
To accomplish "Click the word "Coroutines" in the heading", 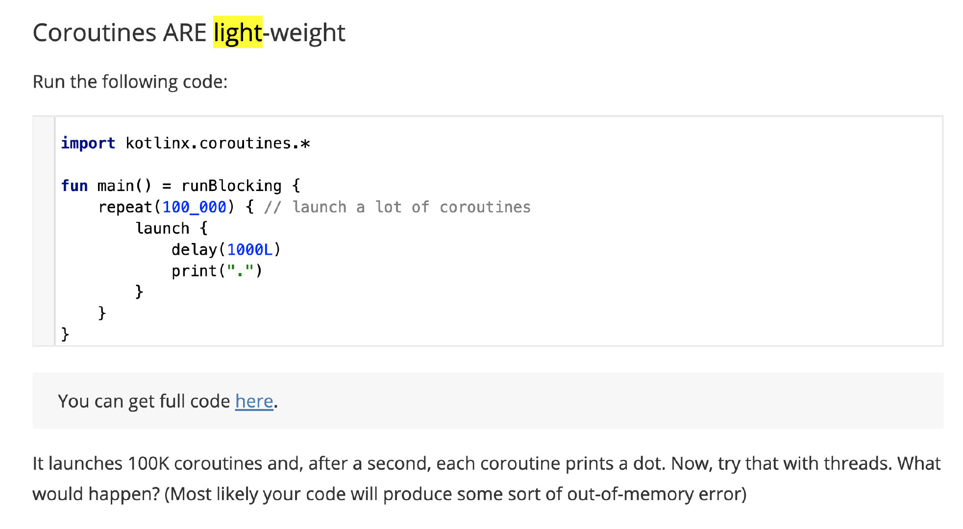I will [x=95, y=33].
